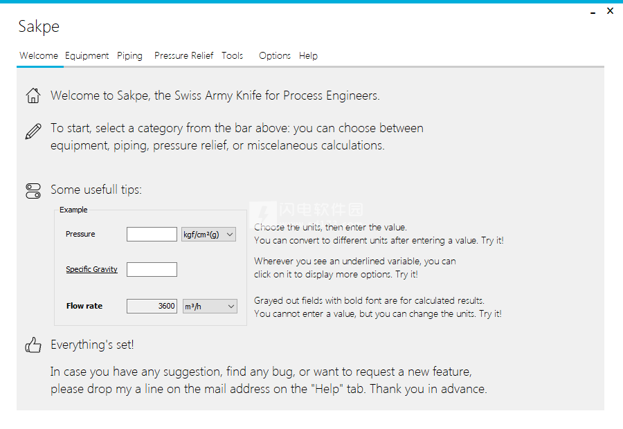Expand the kgf/cm²(g) pressure units dropdown
The width and height of the screenshot is (623, 429).
click(x=208, y=235)
